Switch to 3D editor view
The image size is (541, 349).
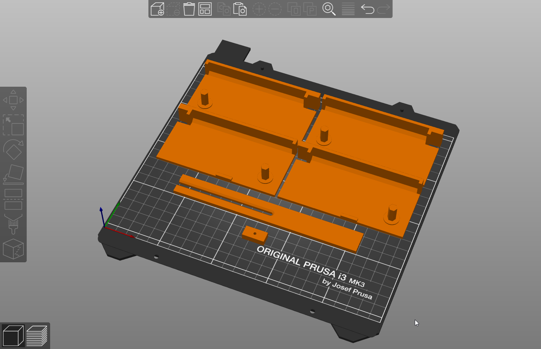coord(13,336)
